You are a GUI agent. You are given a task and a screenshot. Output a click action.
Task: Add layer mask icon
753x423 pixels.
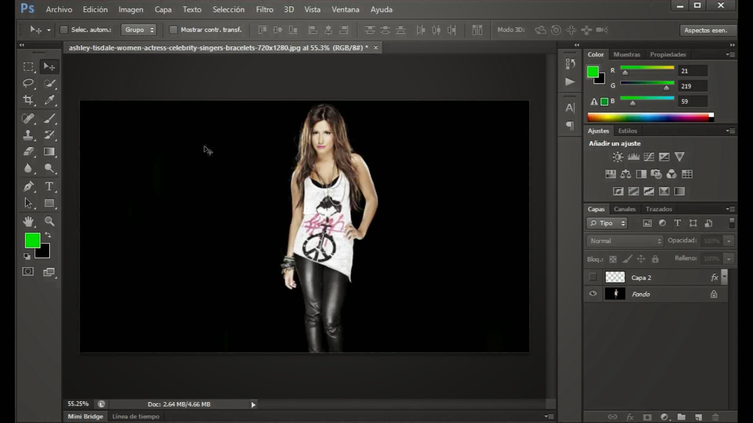click(648, 417)
